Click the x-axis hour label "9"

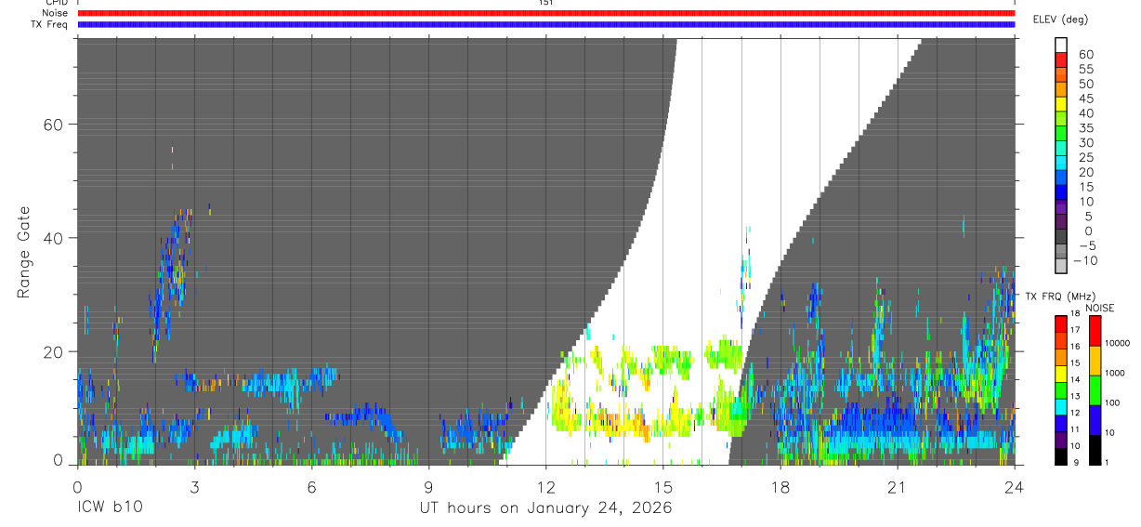pyautogui.click(x=428, y=486)
